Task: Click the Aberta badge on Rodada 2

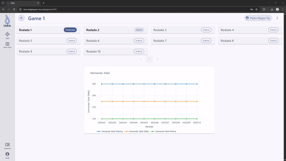Action: point(139,30)
